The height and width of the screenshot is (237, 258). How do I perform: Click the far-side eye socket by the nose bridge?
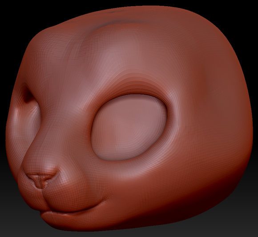click(26, 113)
